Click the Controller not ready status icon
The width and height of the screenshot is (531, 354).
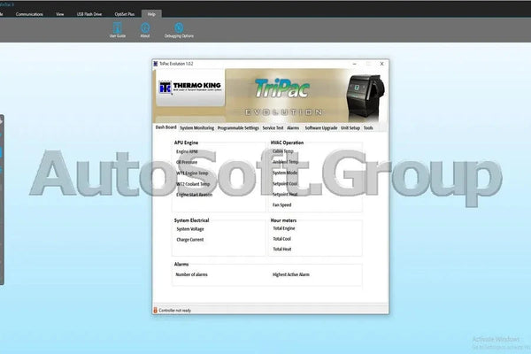(156, 310)
